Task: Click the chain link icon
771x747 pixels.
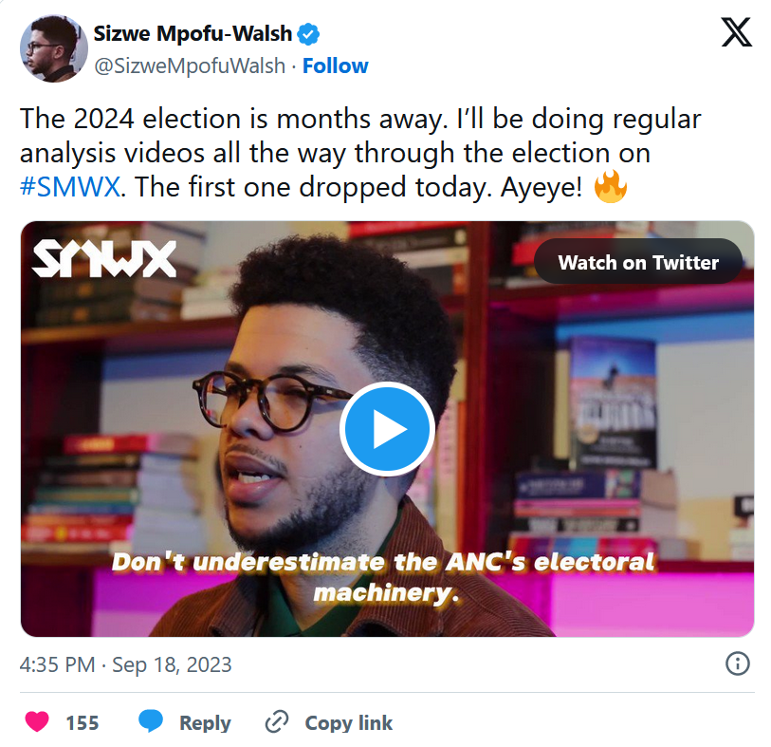Action: (277, 722)
